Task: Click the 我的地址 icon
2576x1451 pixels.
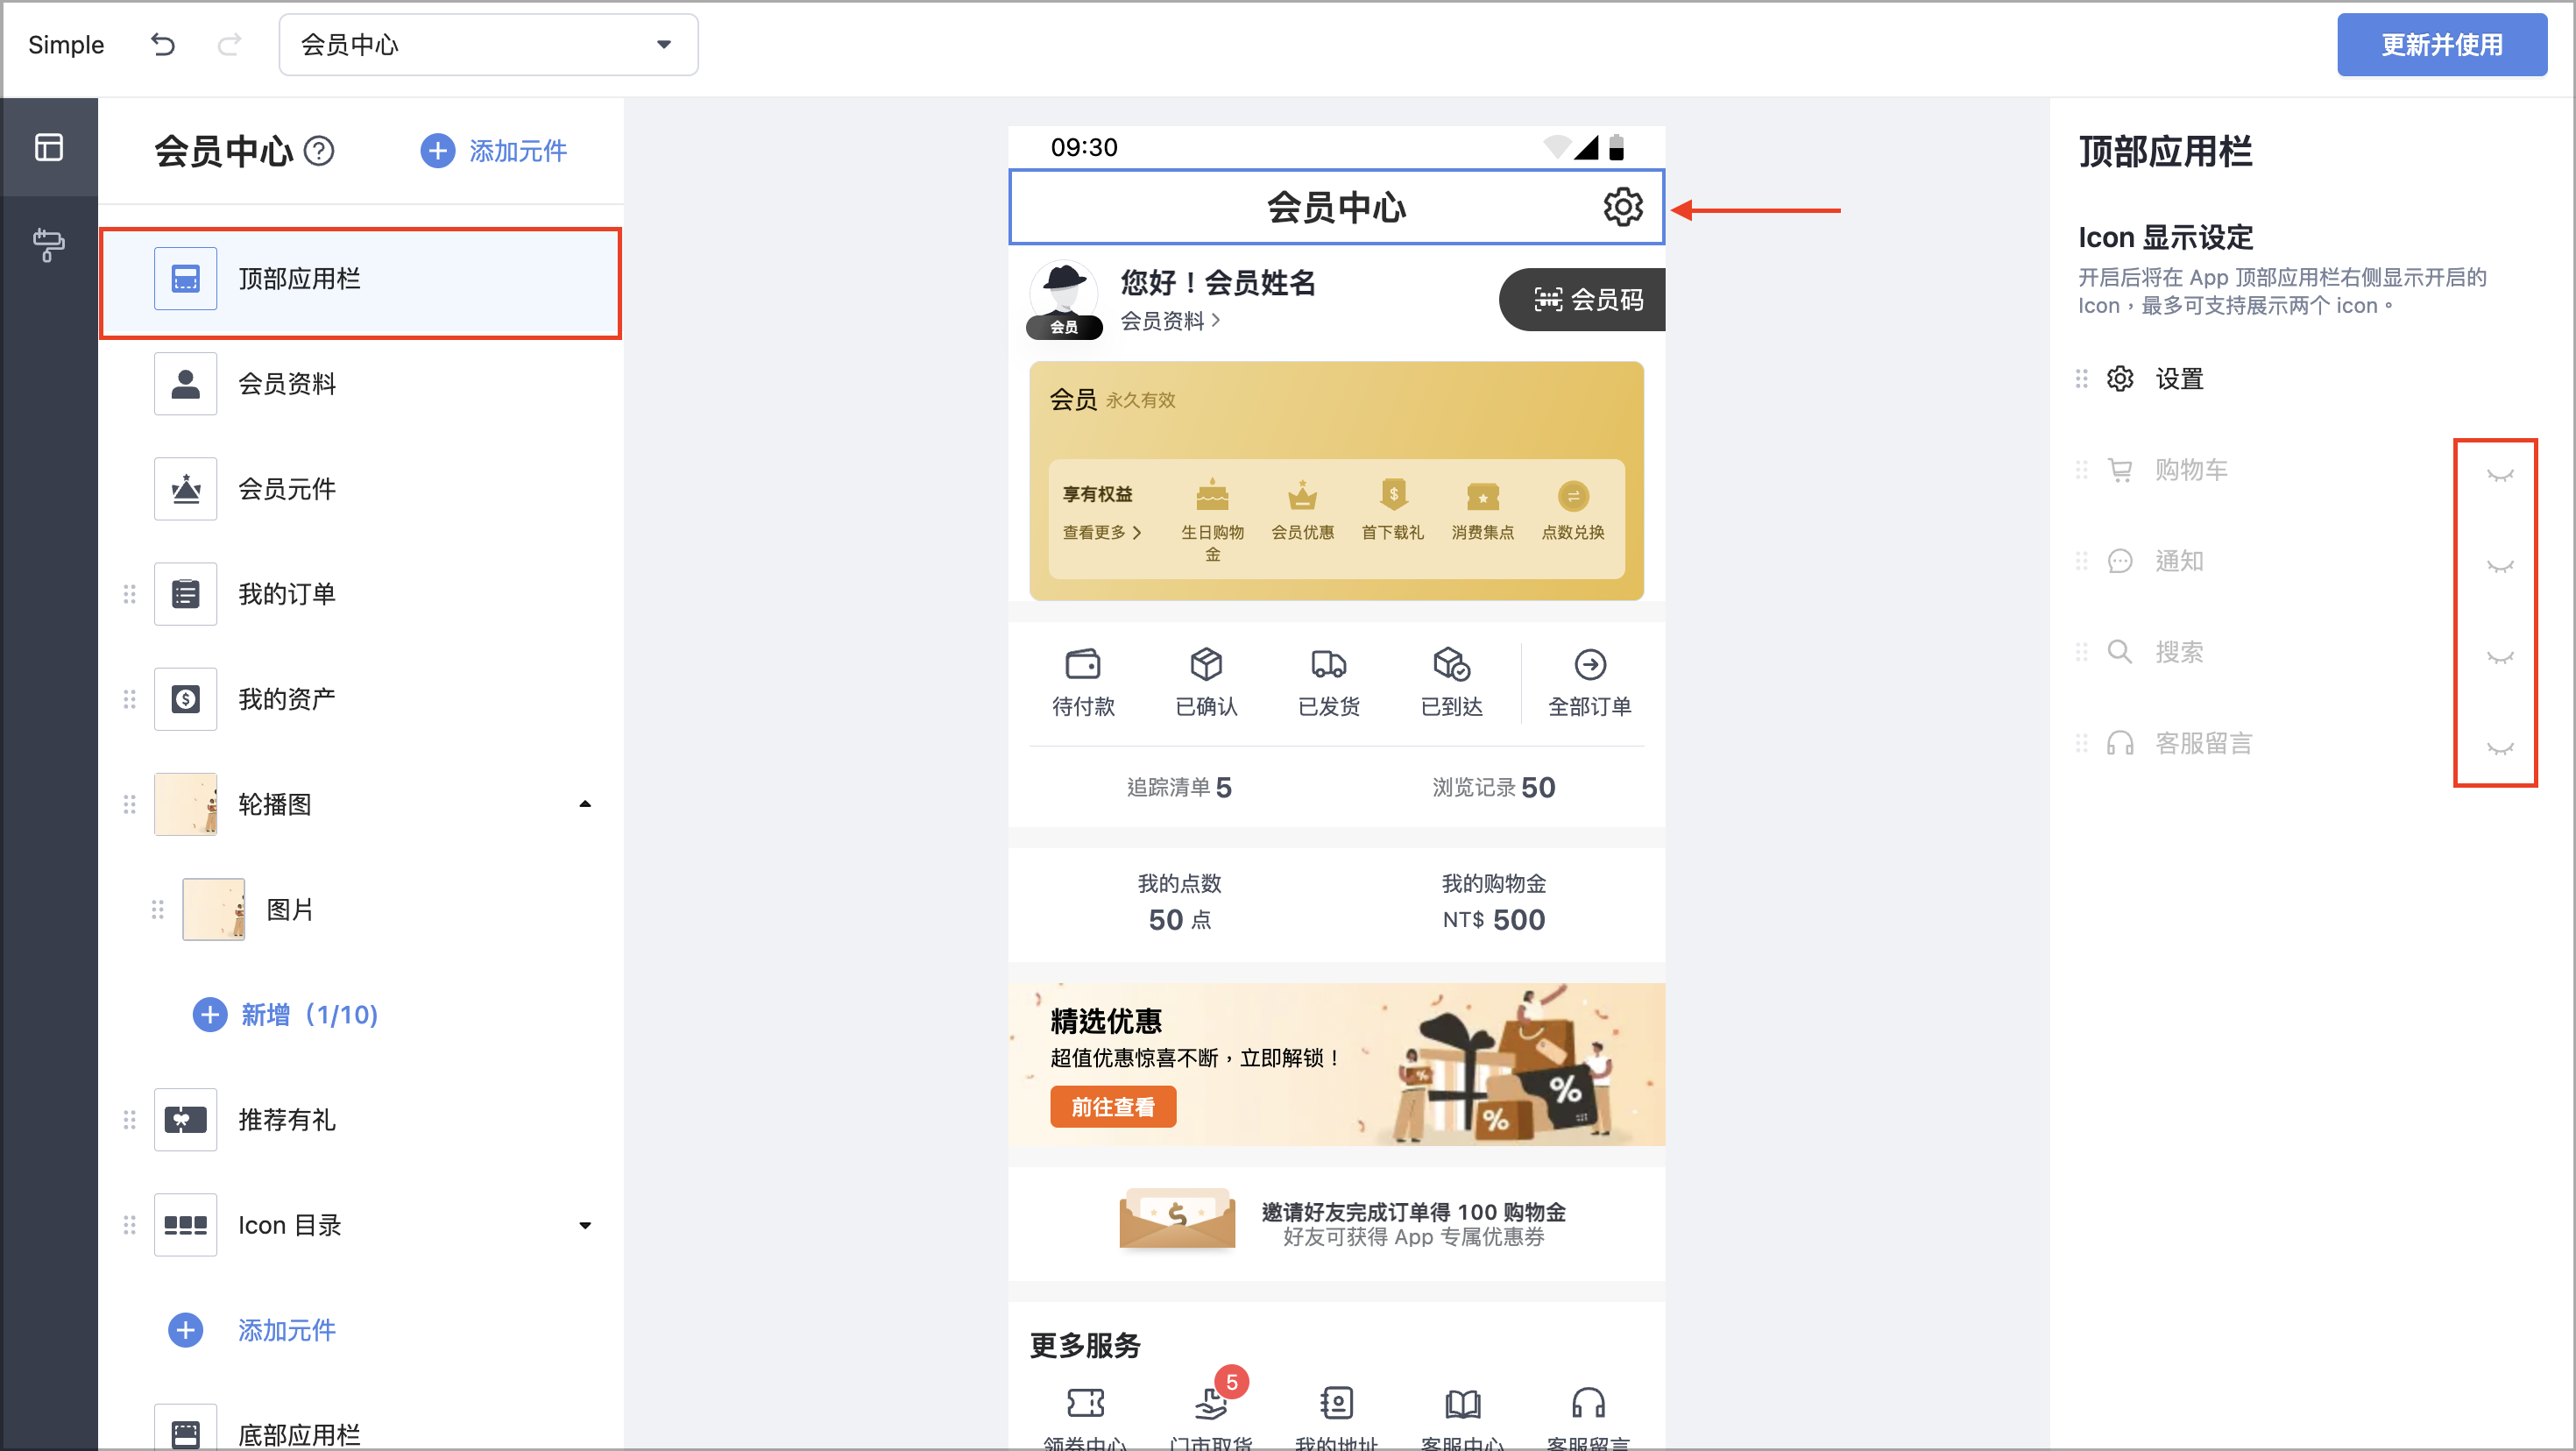Action: tap(1337, 1403)
